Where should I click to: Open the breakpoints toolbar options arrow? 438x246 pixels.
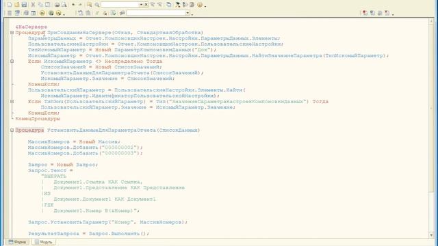click(x=393, y=14)
